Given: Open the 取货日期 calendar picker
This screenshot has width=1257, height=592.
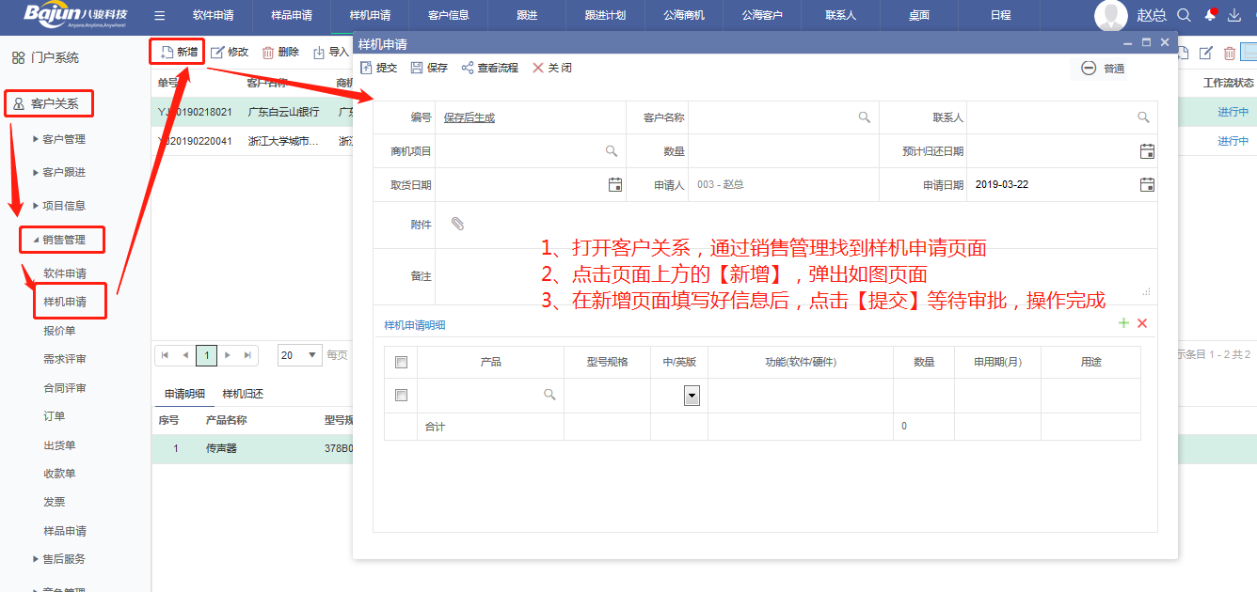Looking at the screenshot, I should coord(615,185).
